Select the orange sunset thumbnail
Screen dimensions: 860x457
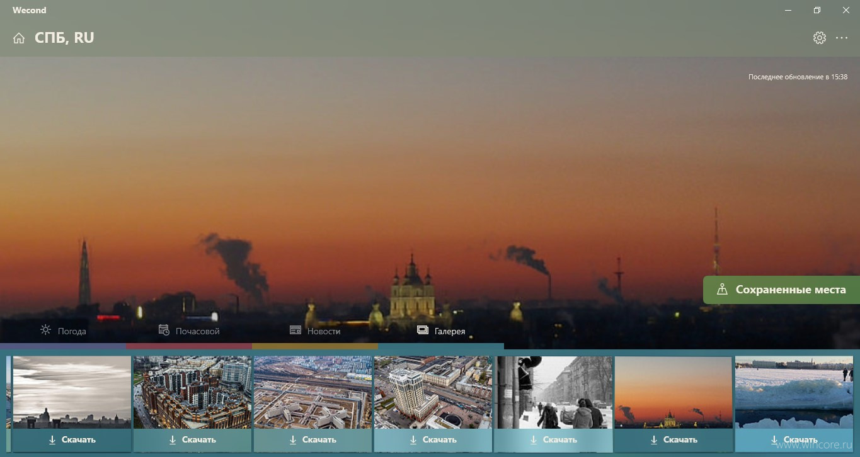[x=674, y=392]
